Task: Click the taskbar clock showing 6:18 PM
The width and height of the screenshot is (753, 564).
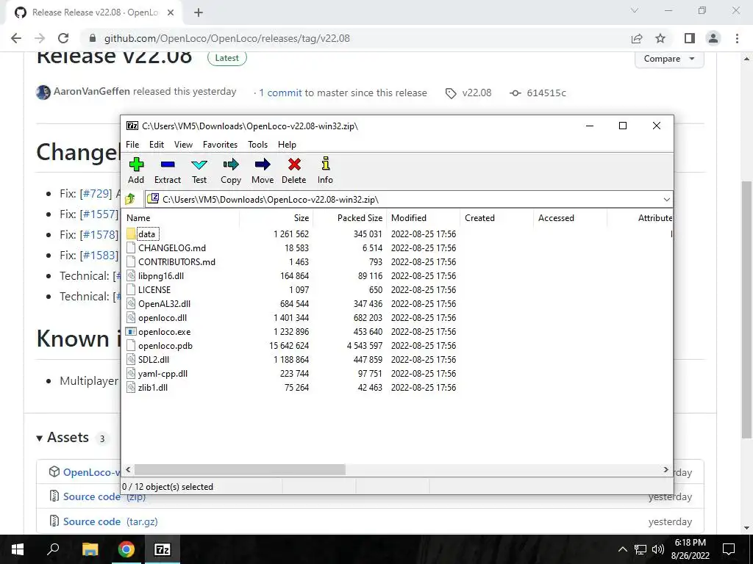Action: 690,549
